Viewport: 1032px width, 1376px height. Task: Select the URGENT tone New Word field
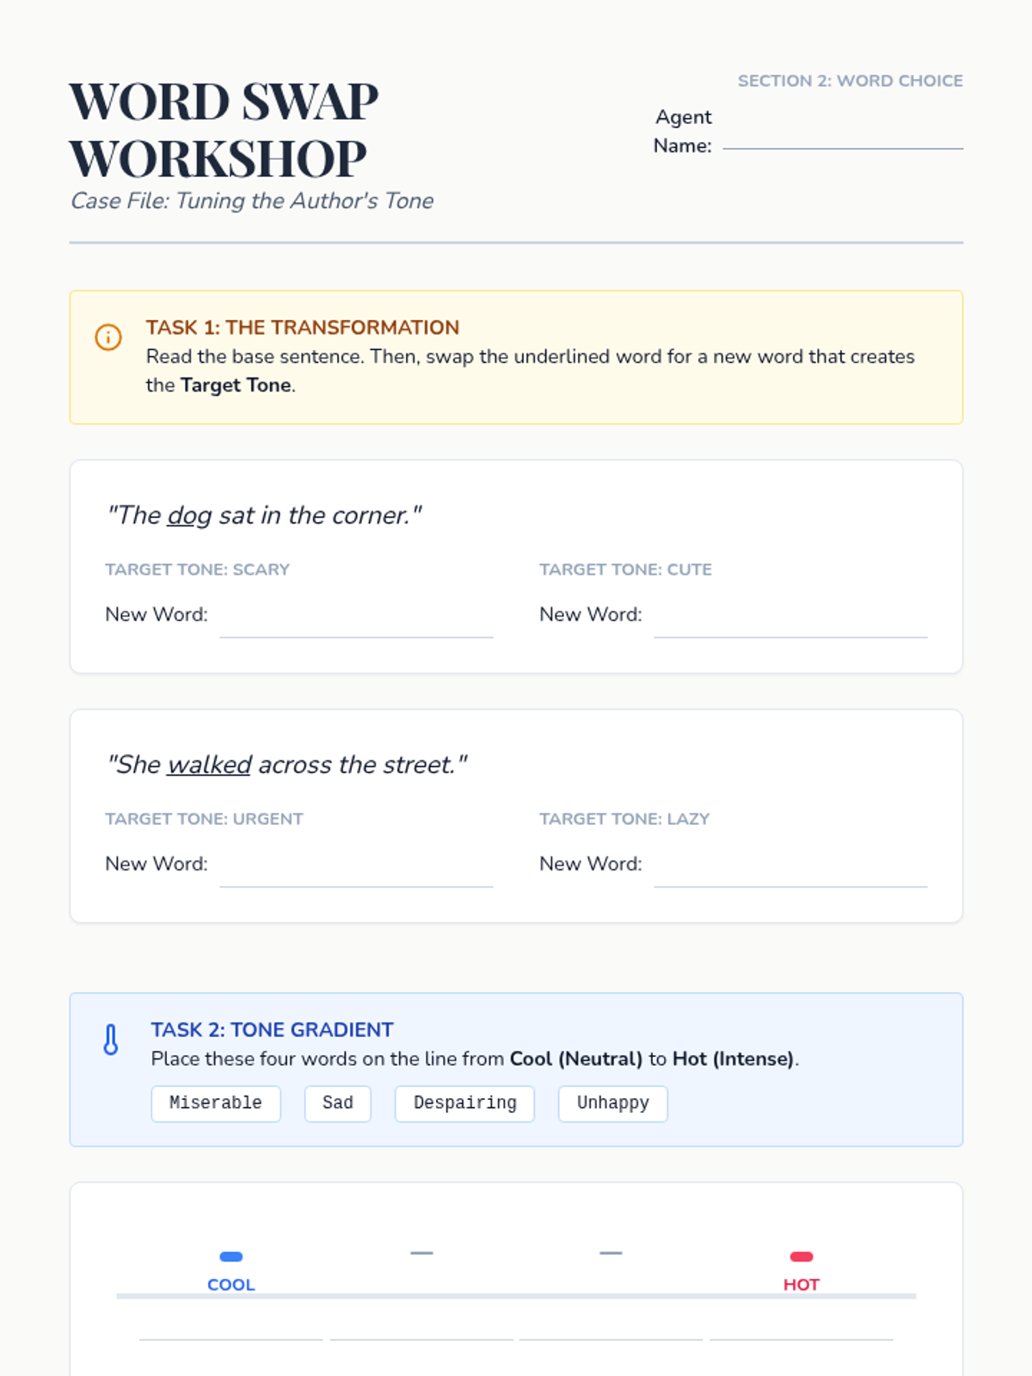click(356, 874)
